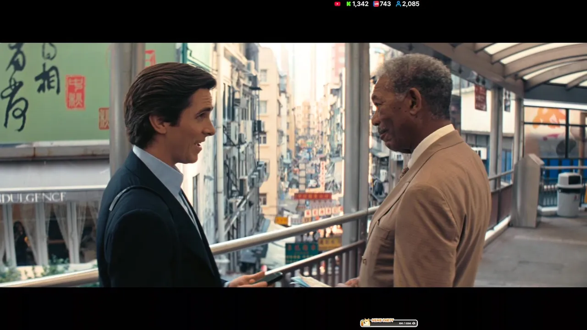Viewport: 587px width, 330px height.
Task: Click the blue viewer person icon
Action: click(399, 4)
